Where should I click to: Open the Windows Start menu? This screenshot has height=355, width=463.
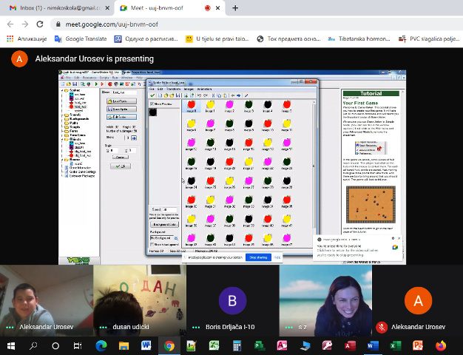(x=11, y=345)
